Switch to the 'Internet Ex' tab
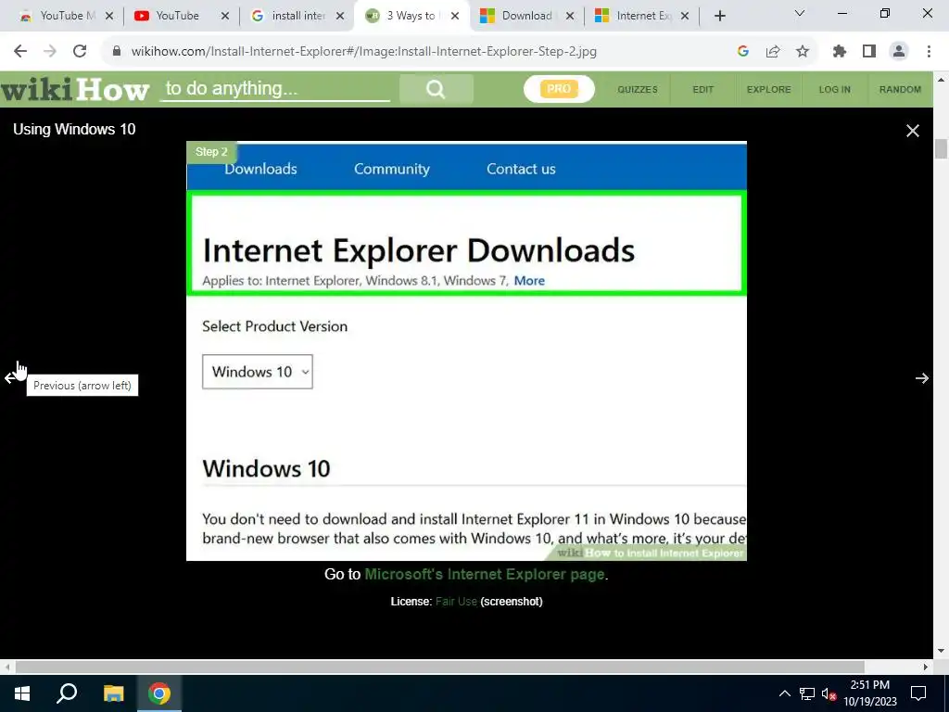Viewport: 949px width, 712px height. 642,17
